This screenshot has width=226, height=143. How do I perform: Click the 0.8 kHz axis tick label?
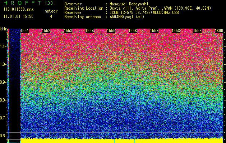[3, 100]
